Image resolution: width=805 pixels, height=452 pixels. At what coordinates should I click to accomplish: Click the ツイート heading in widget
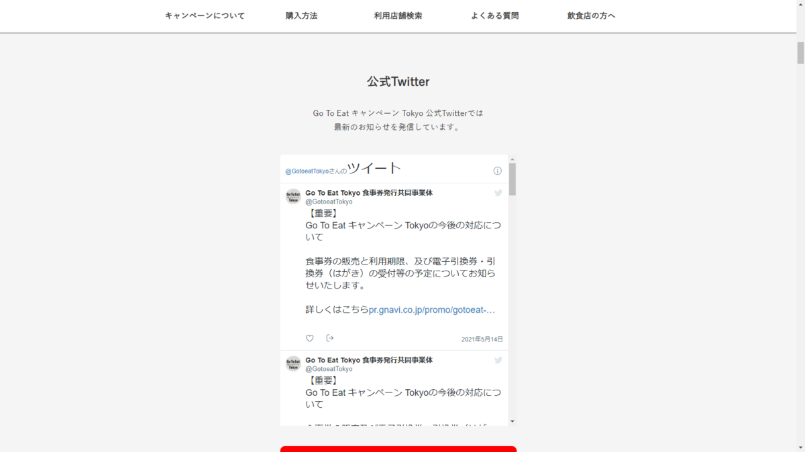point(374,168)
